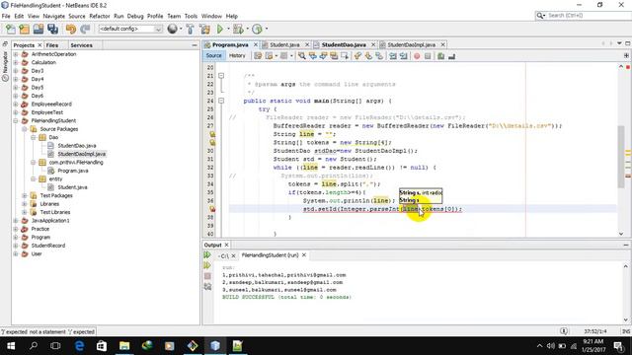Viewport: 632px width, 355px height.
Task: Click the BUILD SUCCESSFUL output line
Action: [286, 297]
